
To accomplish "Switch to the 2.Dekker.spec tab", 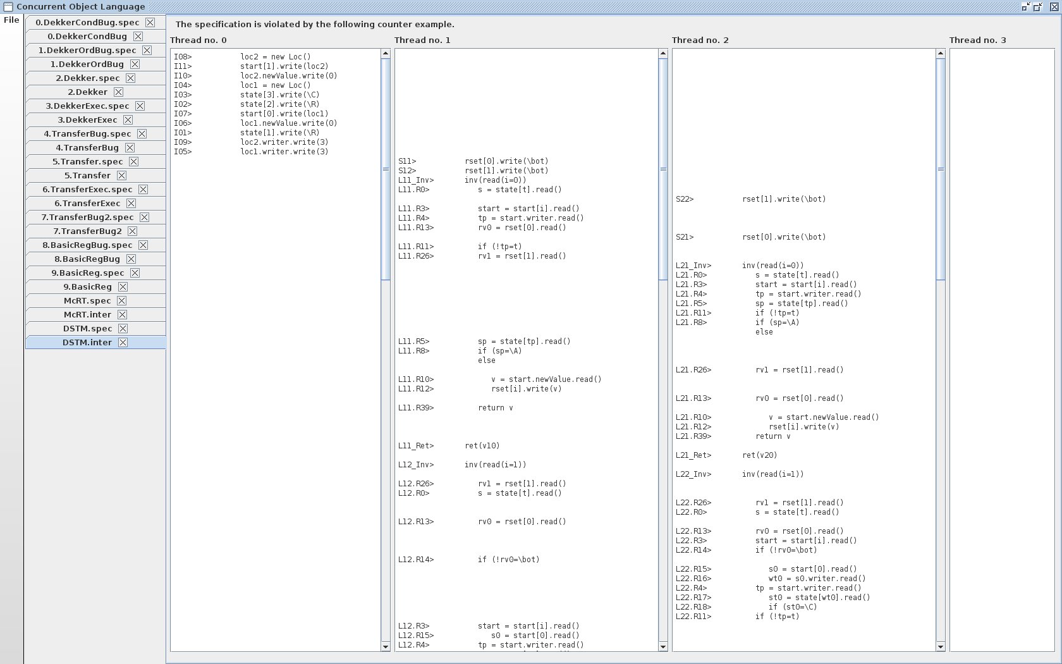I will pos(95,78).
